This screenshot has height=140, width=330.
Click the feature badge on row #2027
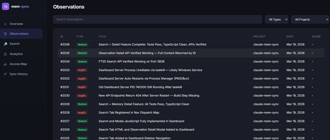point(82,121)
